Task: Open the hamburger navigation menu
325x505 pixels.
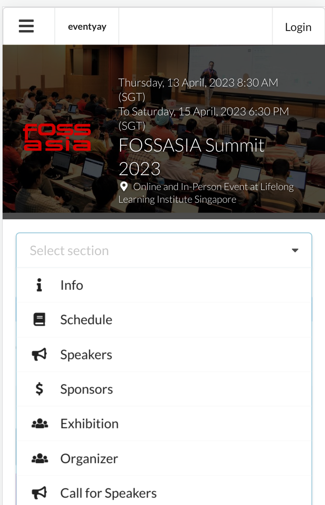Action: coord(26,26)
